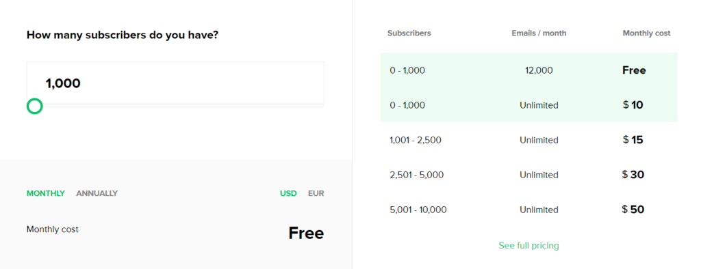Viewport: 701px width, 269px height.
Task: Choose the 1,001 - 2,500 subscribers row
Action: [x=529, y=140]
